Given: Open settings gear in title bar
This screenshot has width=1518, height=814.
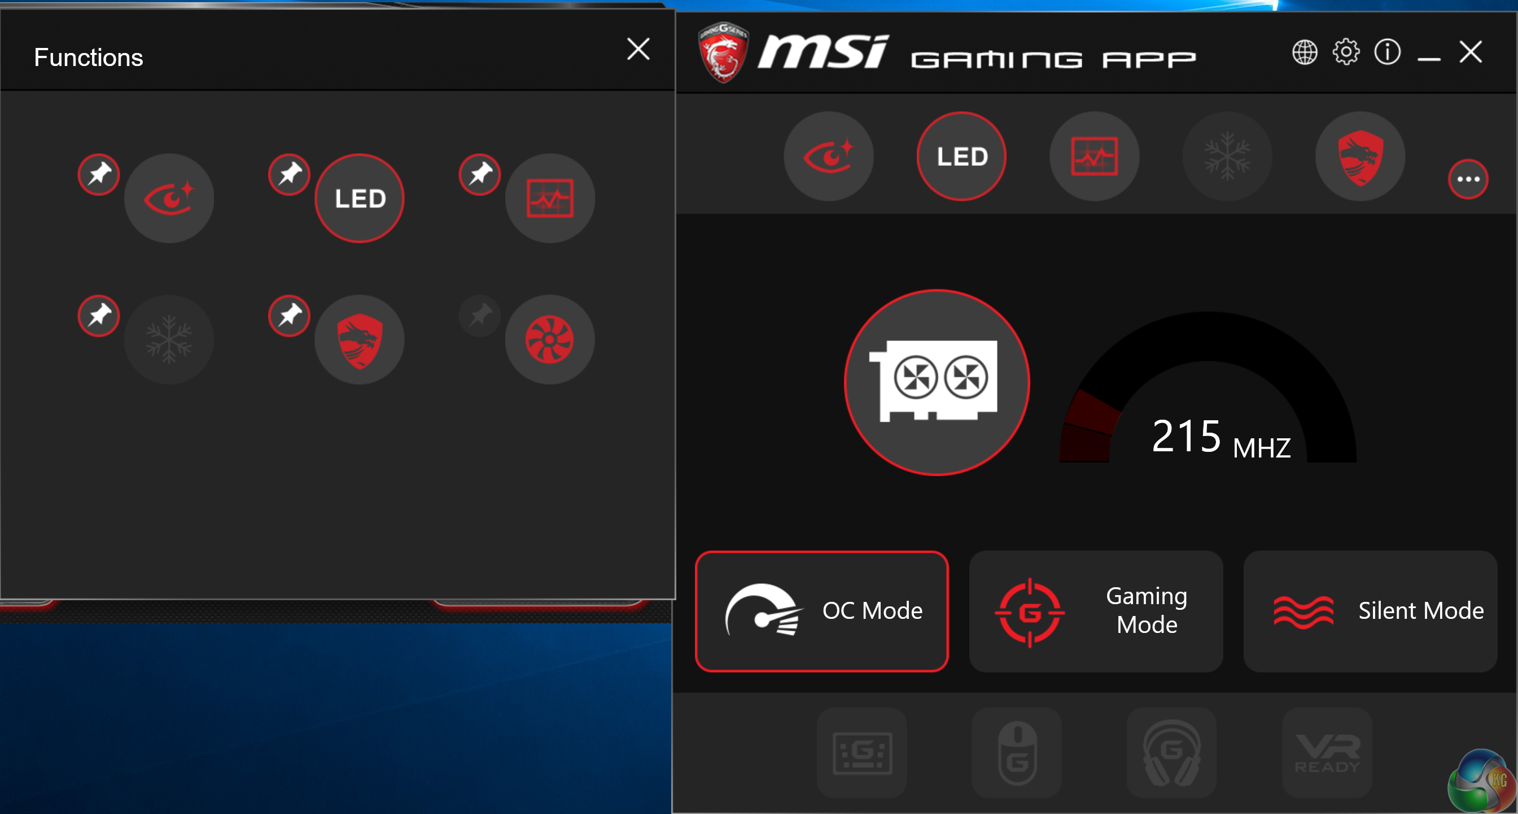Looking at the screenshot, I should point(1346,52).
